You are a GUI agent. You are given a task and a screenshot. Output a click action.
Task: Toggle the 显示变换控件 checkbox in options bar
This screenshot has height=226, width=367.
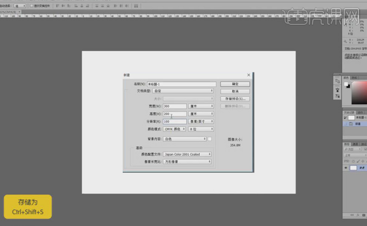click(31, 5)
